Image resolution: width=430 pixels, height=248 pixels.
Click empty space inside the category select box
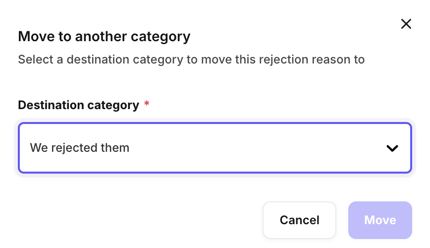click(x=258, y=148)
